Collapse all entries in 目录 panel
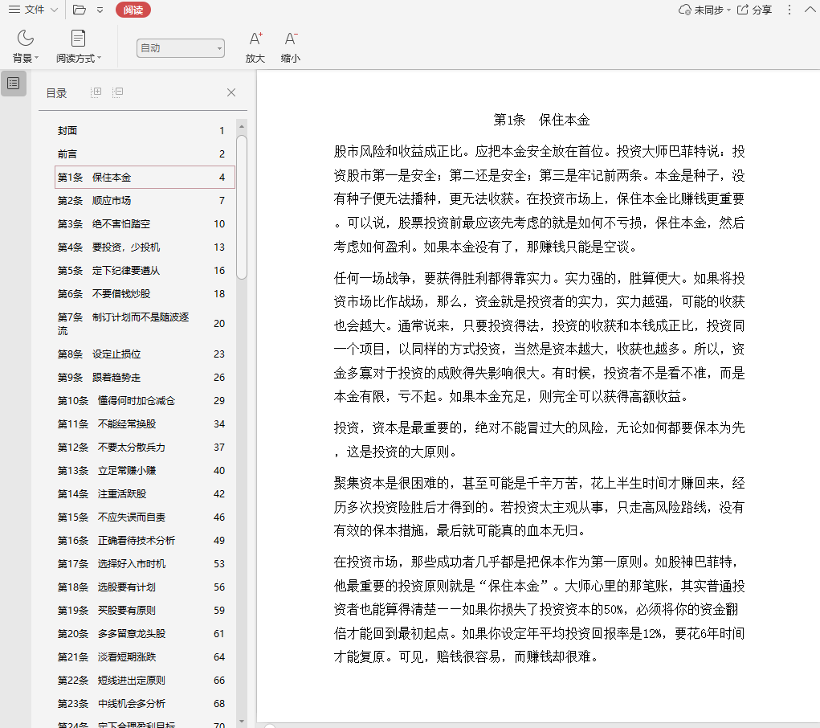 (118, 92)
